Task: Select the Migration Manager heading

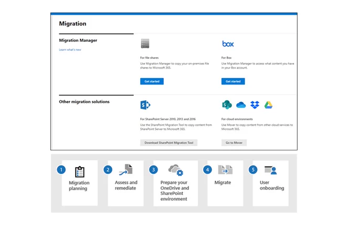Action: 78,40
